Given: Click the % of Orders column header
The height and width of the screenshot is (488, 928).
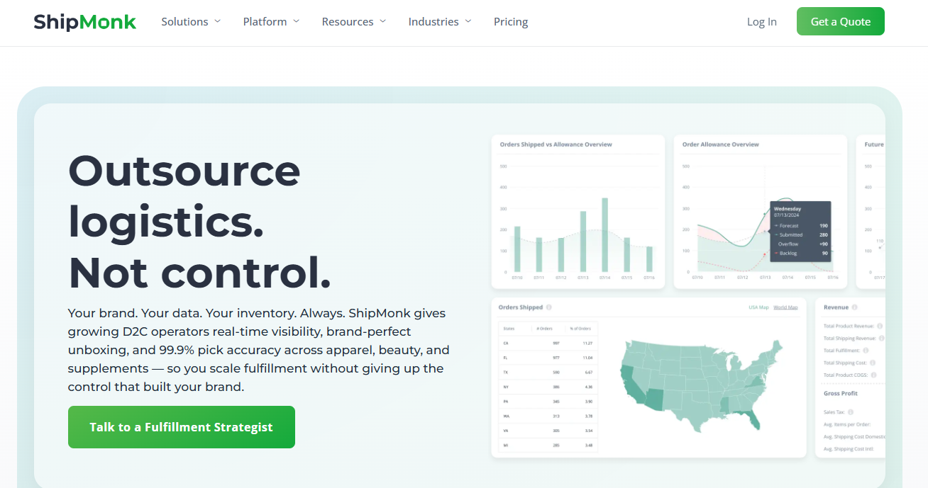Looking at the screenshot, I should (x=580, y=329).
